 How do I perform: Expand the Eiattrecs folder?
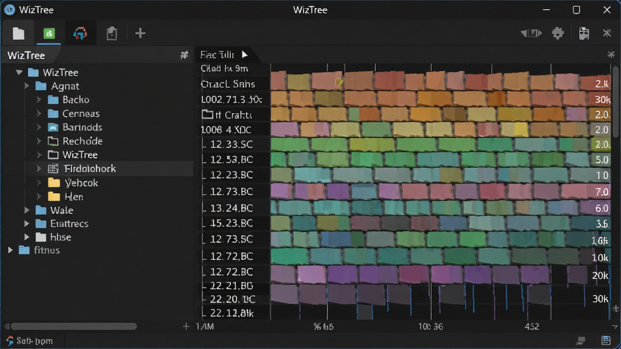pyautogui.click(x=27, y=224)
